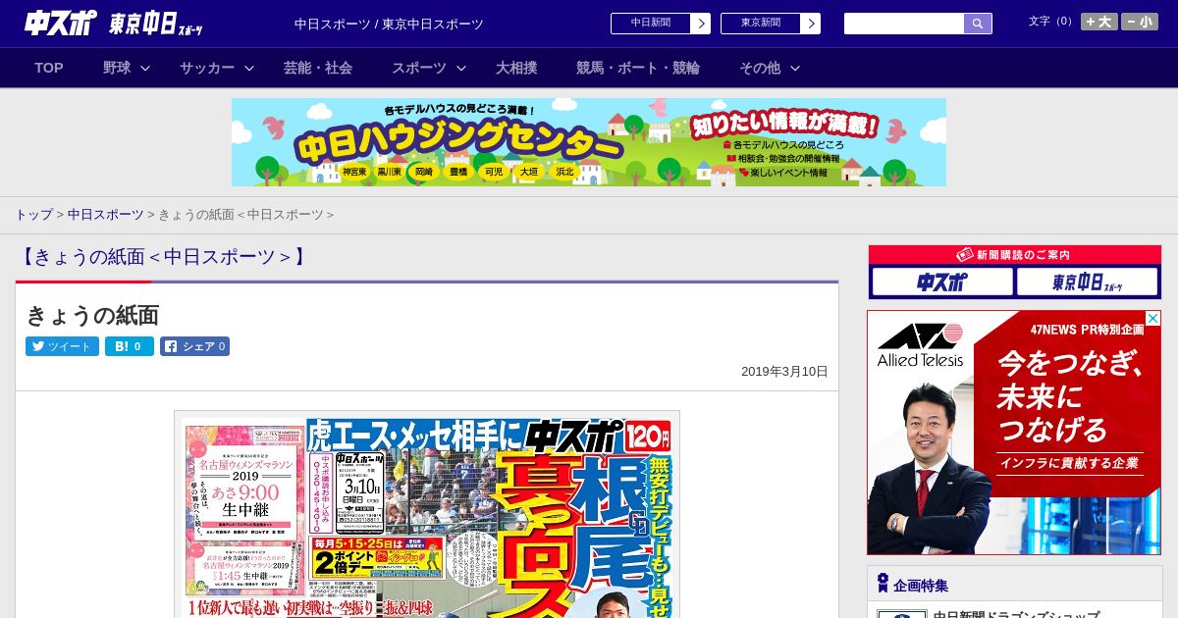Click the arrow next to 中日新聞

[x=701, y=24]
